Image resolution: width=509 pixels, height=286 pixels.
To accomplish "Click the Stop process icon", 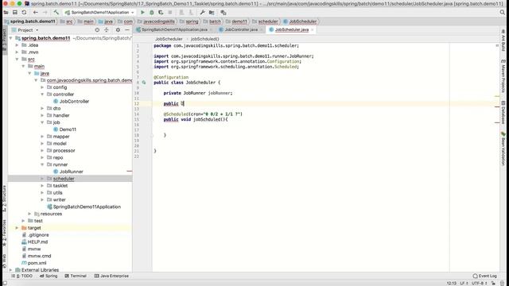I will 170,13.
